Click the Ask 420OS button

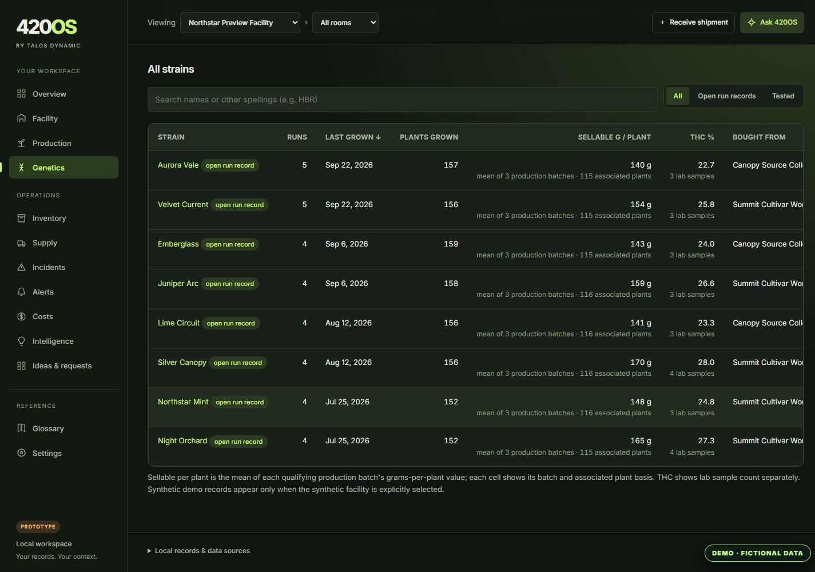pyautogui.click(x=772, y=22)
